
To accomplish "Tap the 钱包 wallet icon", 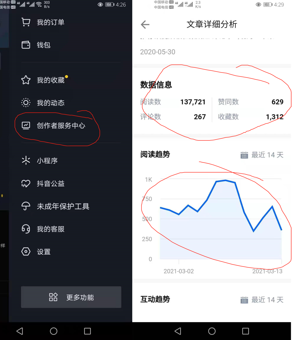I will tap(26, 45).
